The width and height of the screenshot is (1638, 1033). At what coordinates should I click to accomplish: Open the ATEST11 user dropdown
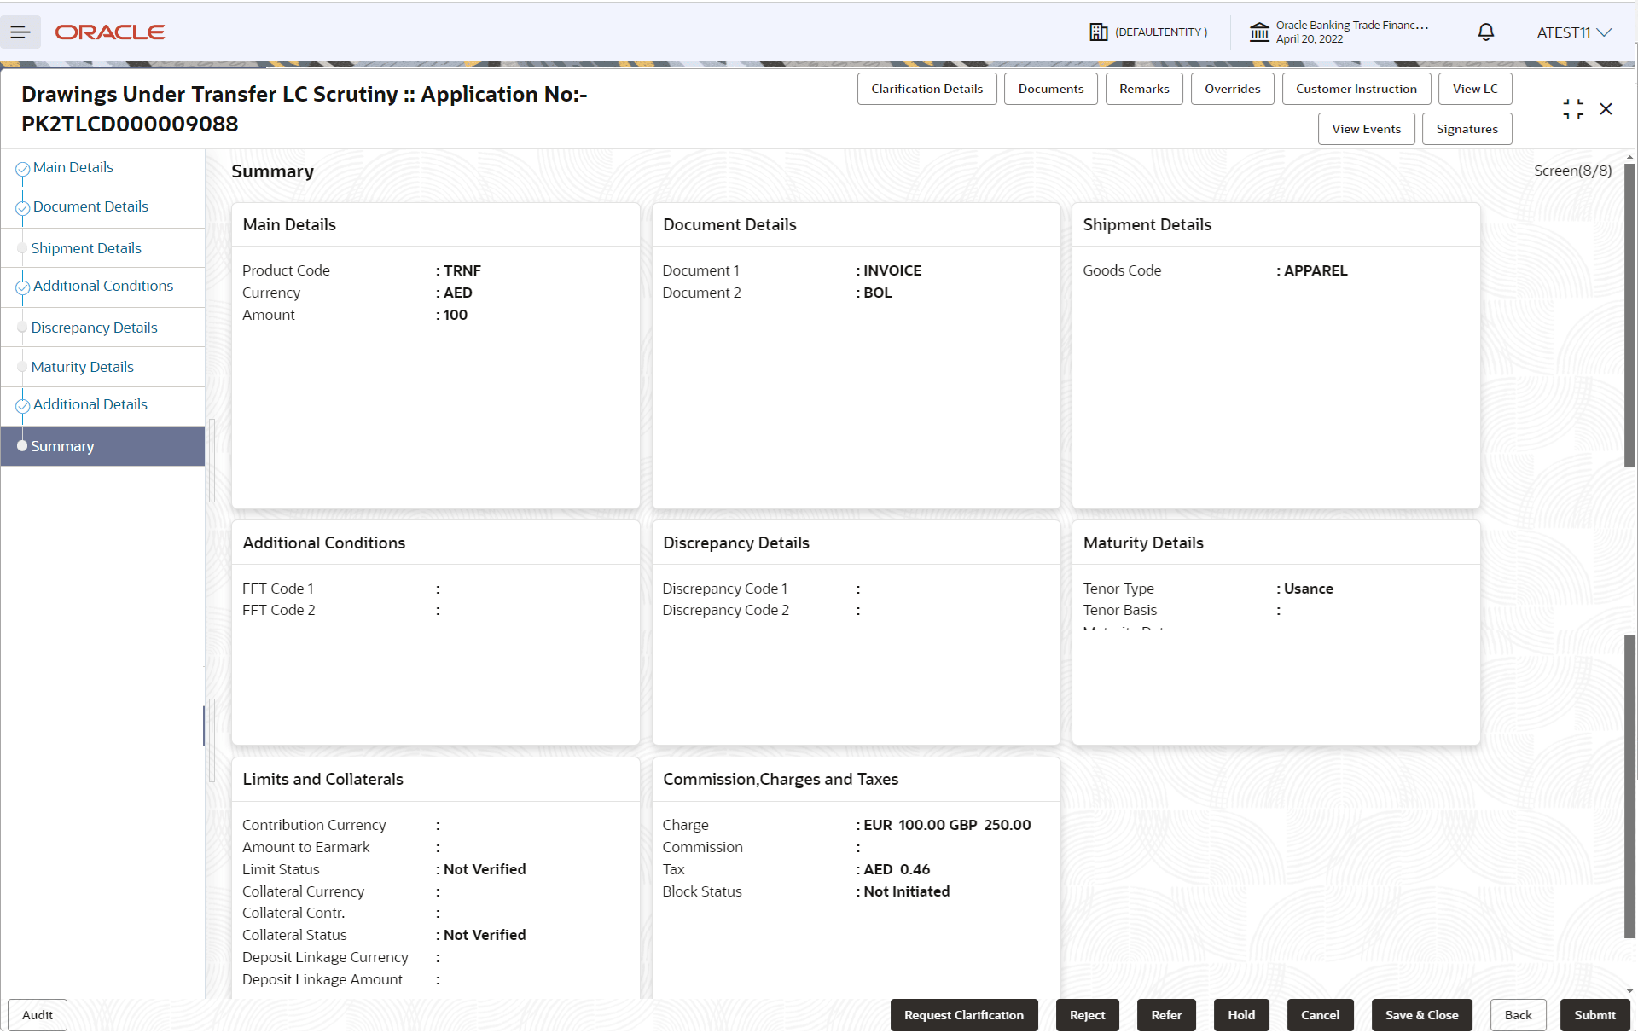pos(1572,32)
